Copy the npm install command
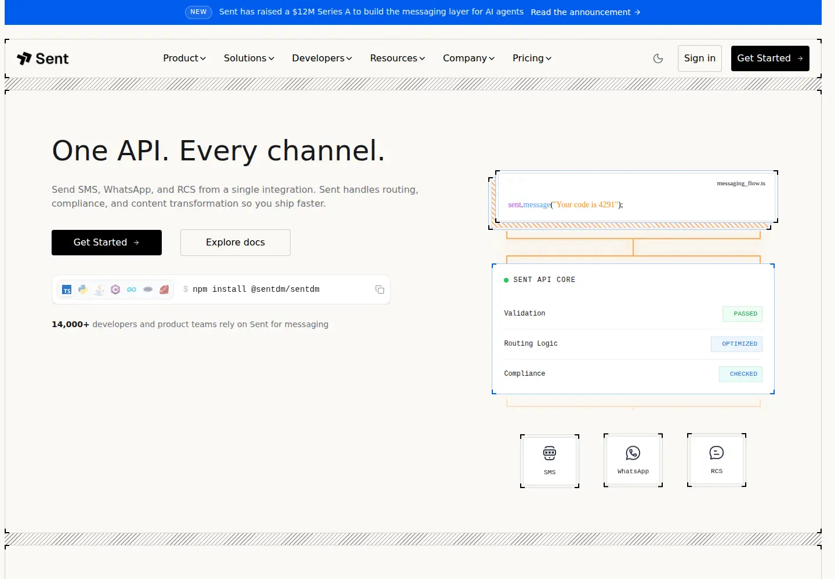Viewport: 835px width, 579px height. [380, 289]
